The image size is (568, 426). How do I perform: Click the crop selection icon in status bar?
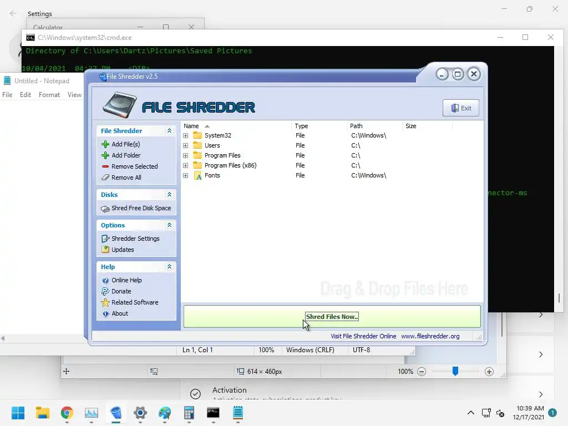coord(154,371)
